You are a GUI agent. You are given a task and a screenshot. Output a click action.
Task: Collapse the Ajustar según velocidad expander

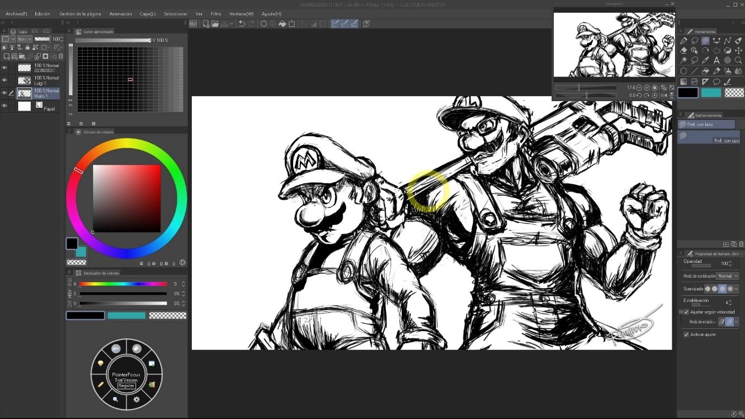pyautogui.click(x=681, y=312)
